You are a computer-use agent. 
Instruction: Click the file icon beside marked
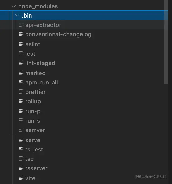tap(21, 73)
